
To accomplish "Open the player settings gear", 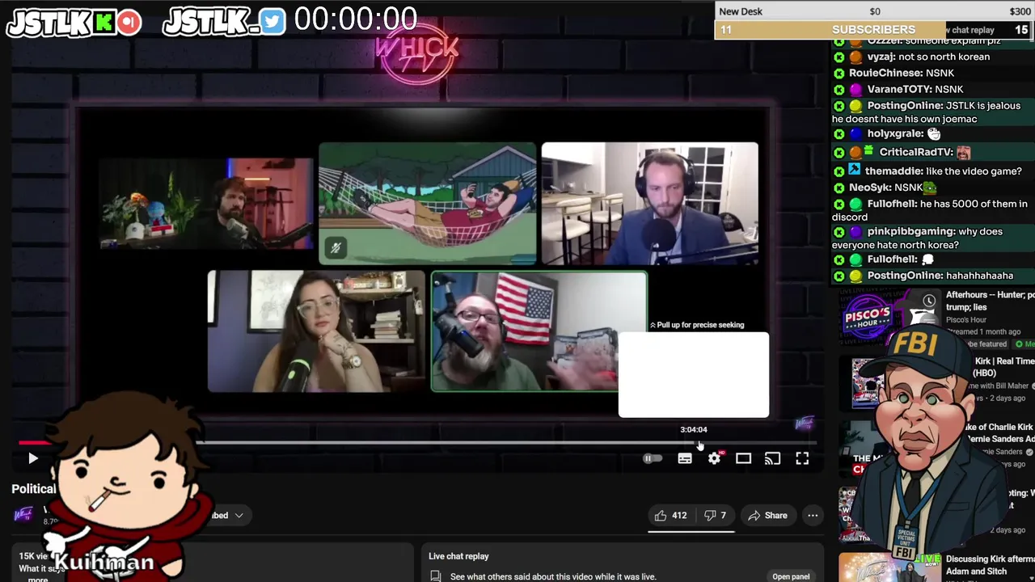I will tap(714, 458).
